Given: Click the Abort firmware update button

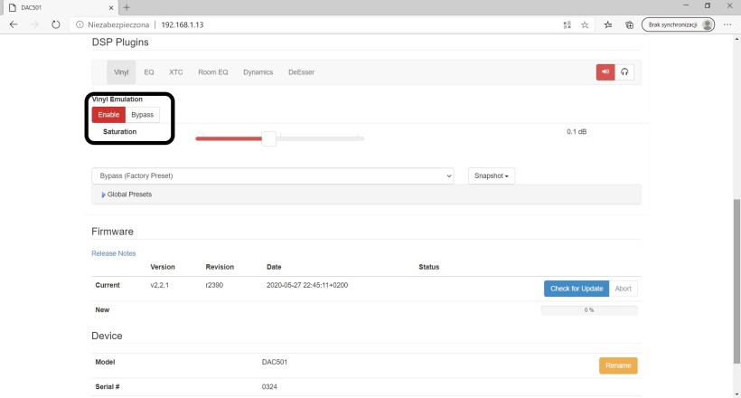Looking at the screenshot, I should [x=624, y=289].
